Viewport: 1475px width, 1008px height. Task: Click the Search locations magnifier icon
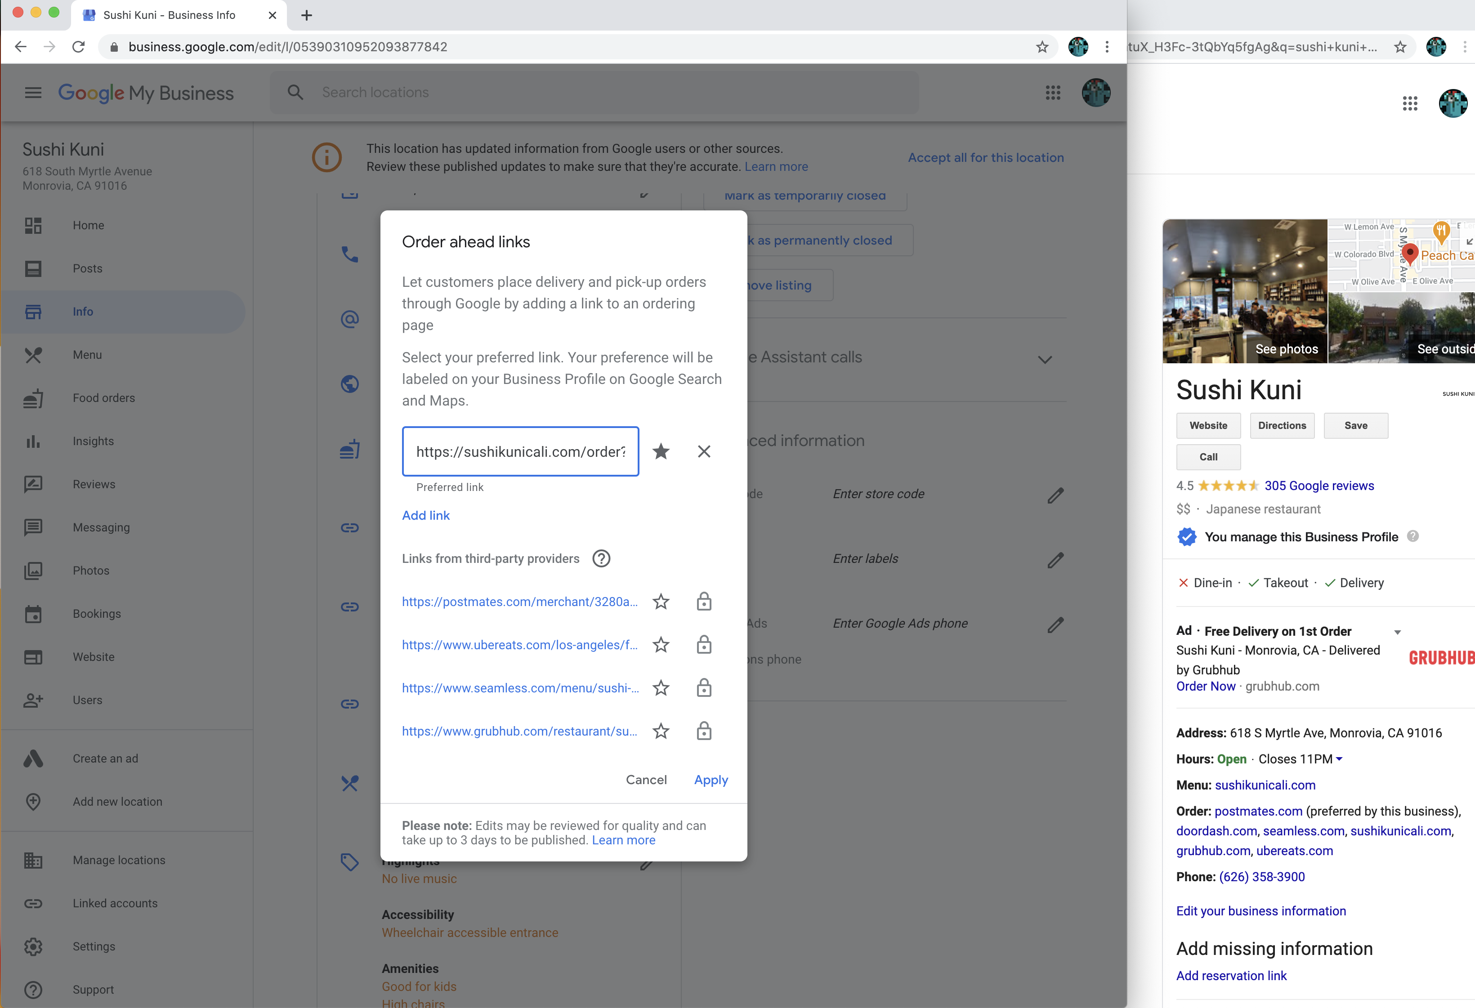click(295, 93)
